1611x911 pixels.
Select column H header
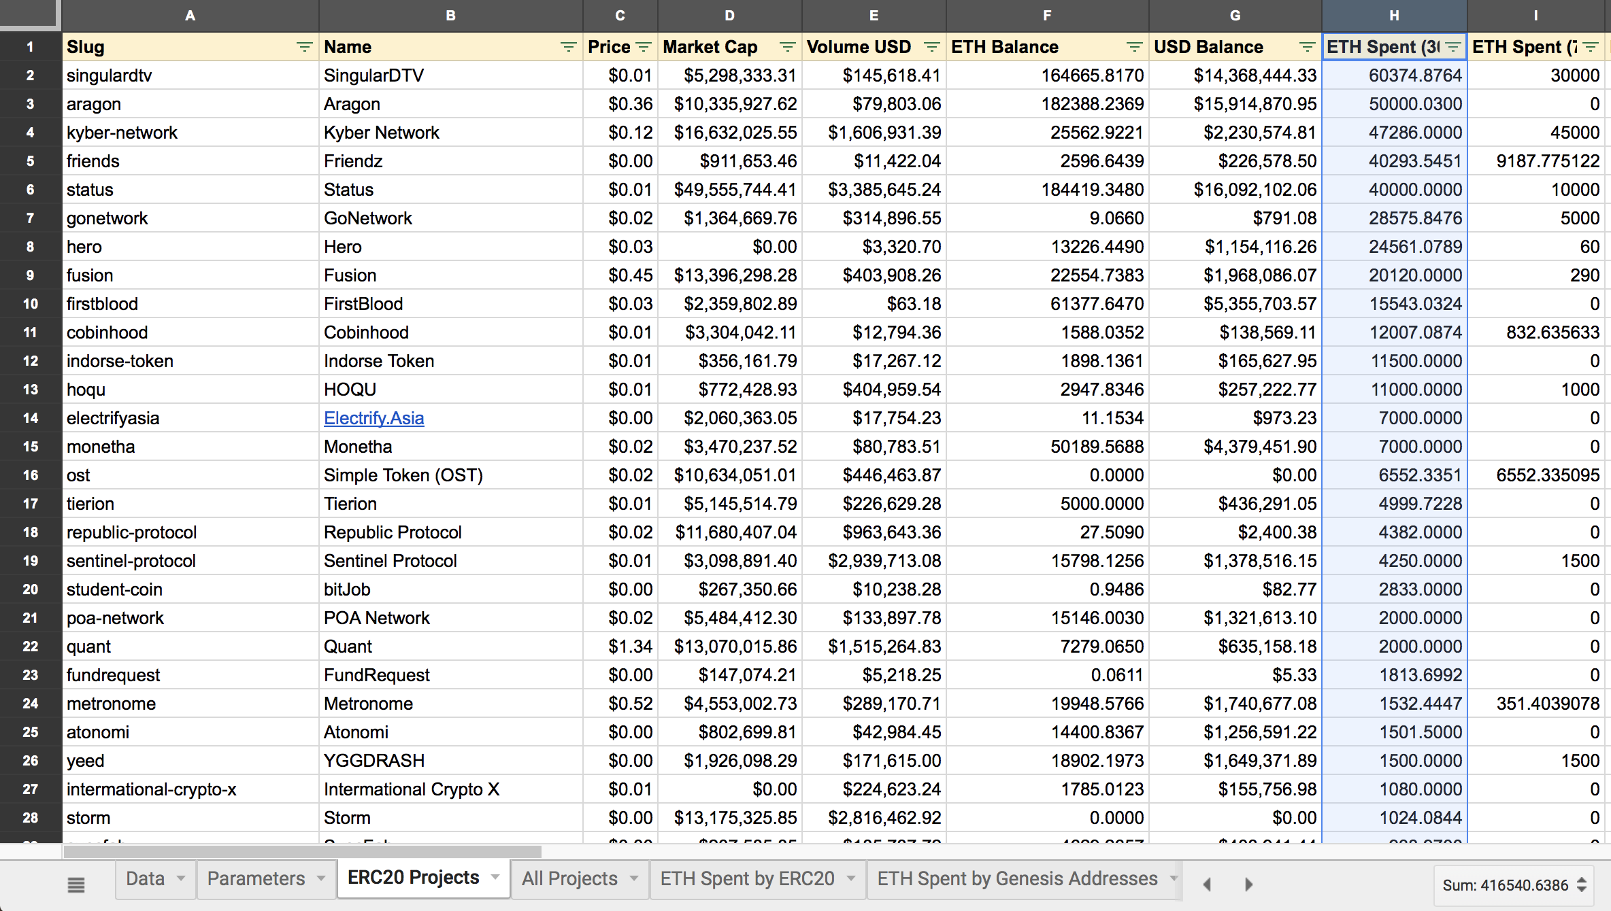click(1394, 15)
